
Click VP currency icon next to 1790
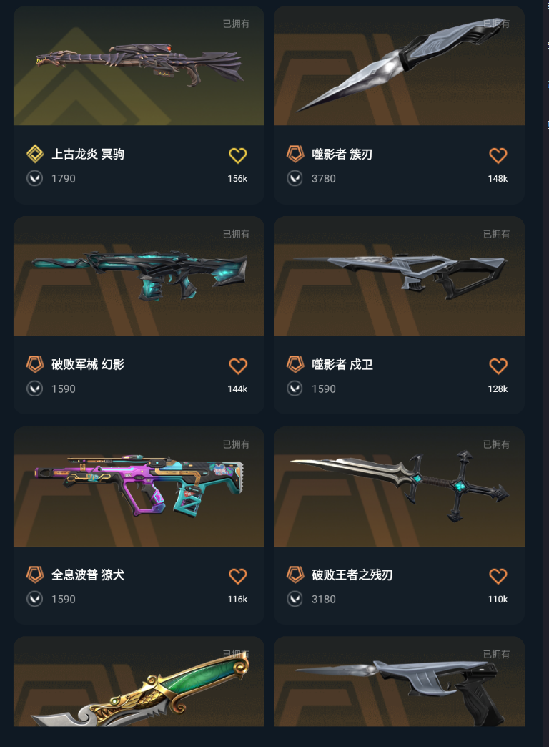pyautogui.click(x=35, y=179)
